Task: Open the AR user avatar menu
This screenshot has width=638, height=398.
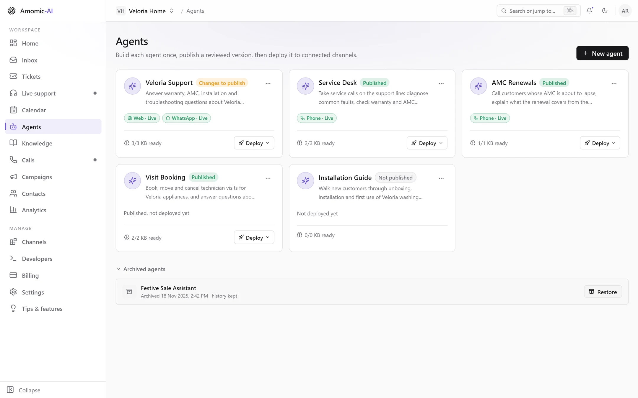Action: pyautogui.click(x=625, y=11)
